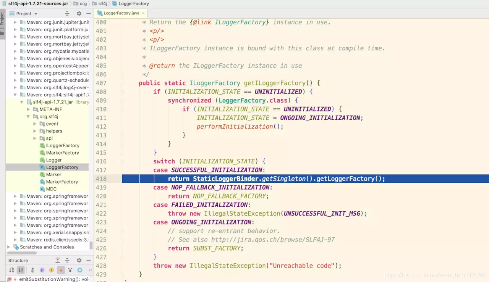Show more Structure toolbar actions
The height and width of the screenshot is (282, 489).
90,270
